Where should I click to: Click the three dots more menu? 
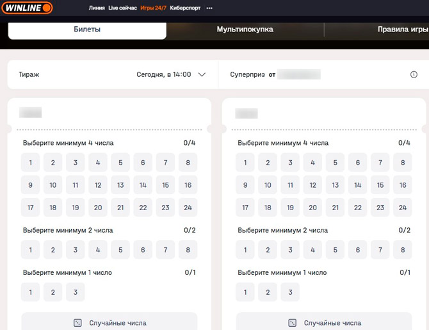click(x=209, y=8)
